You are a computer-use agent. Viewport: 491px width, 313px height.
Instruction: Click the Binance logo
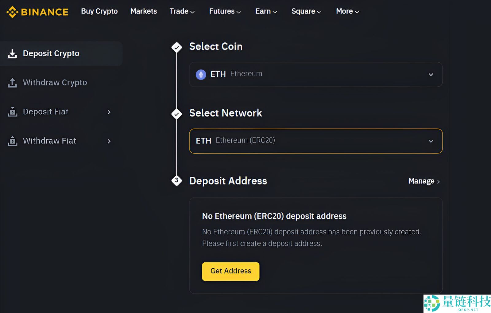[37, 12]
